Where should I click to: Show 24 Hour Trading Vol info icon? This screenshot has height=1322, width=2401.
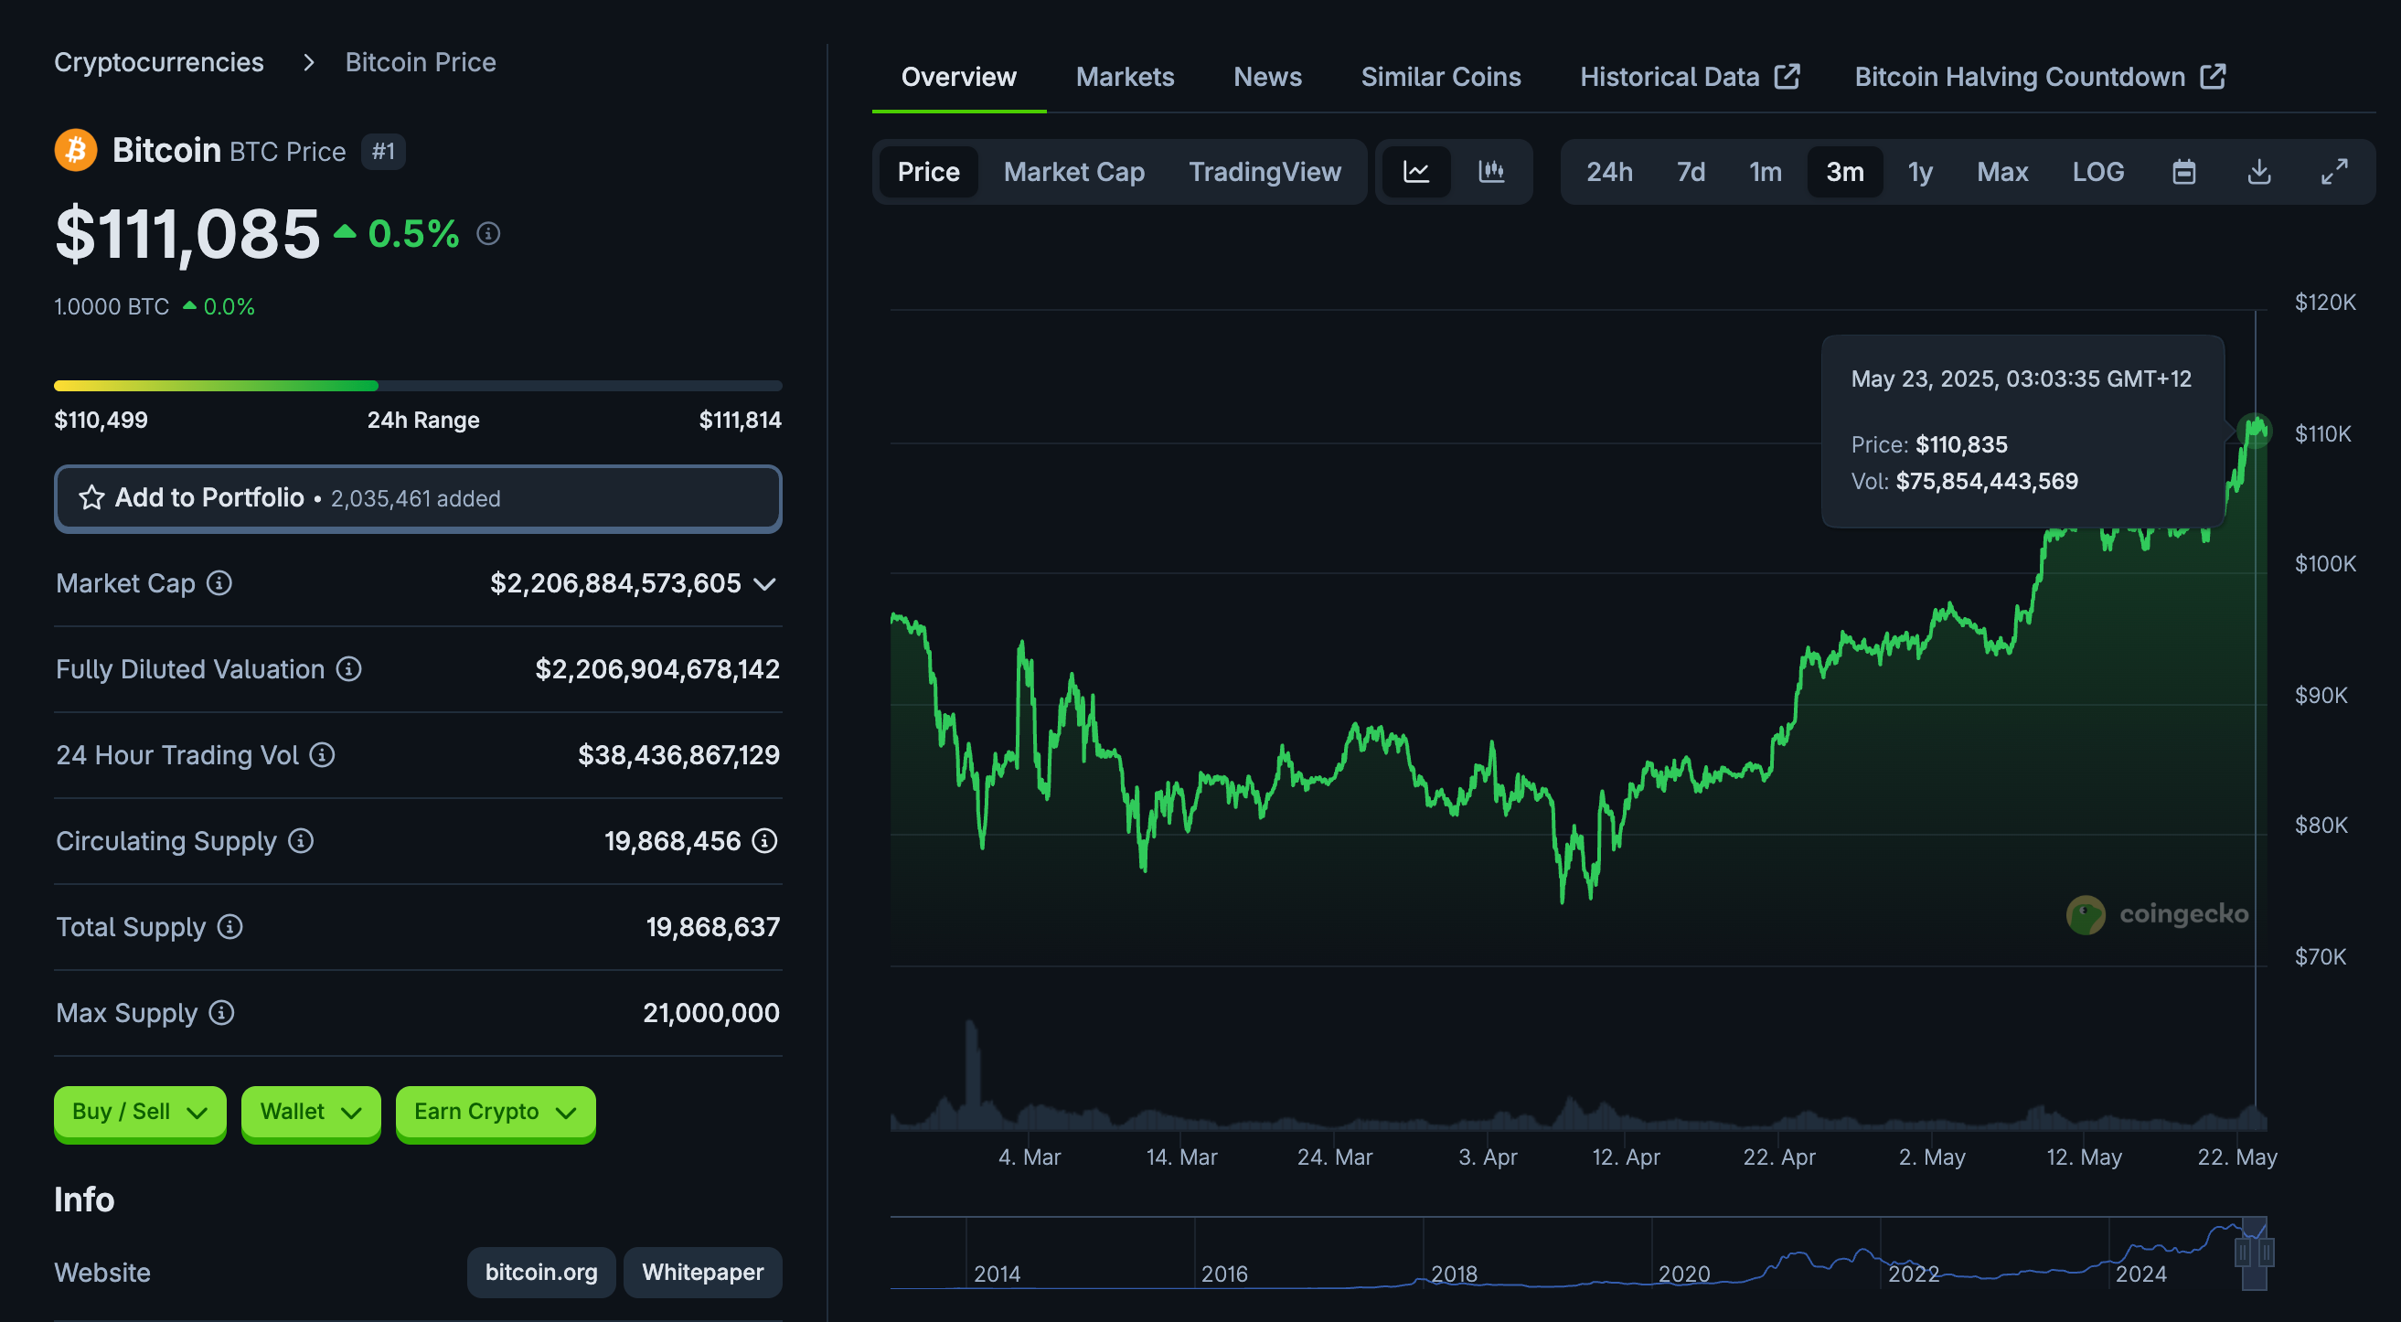pyautogui.click(x=323, y=755)
